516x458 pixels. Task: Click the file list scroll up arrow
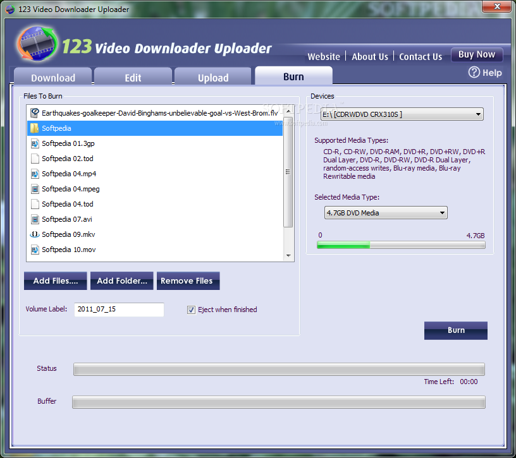click(288, 112)
